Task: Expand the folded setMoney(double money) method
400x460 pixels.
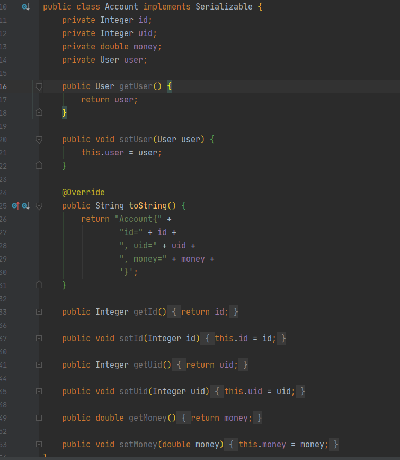Action: pyautogui.click(x=39, y=445)
